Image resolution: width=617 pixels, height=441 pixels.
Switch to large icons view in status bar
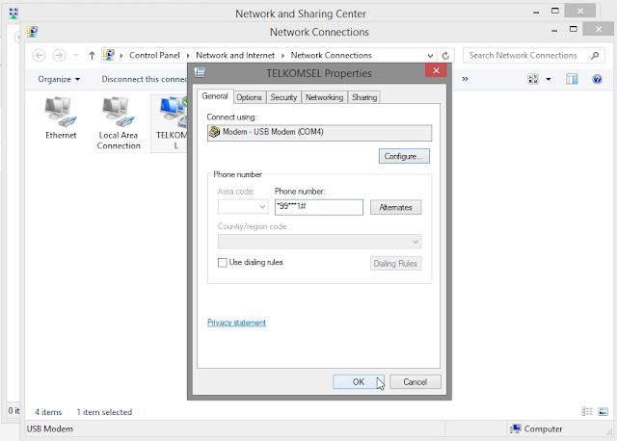click(603, 411)
